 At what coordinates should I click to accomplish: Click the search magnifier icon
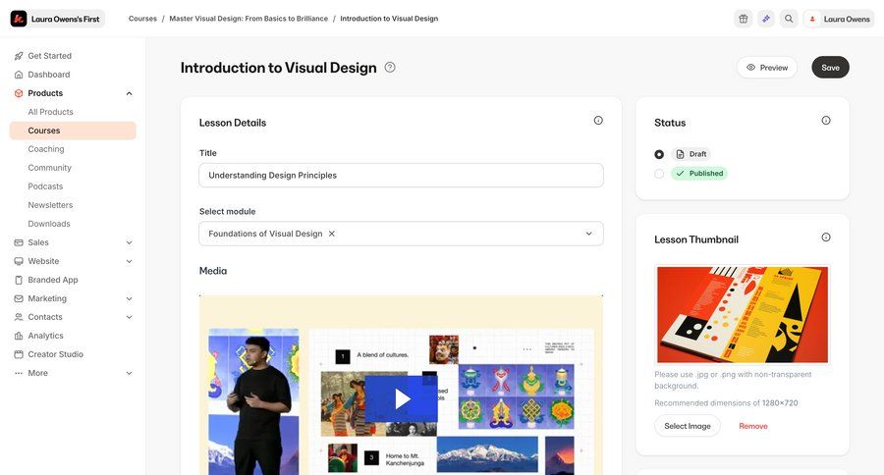(789, 19)
